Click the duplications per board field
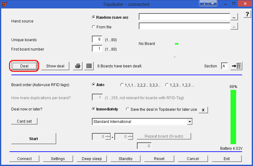 pos(97,97)
